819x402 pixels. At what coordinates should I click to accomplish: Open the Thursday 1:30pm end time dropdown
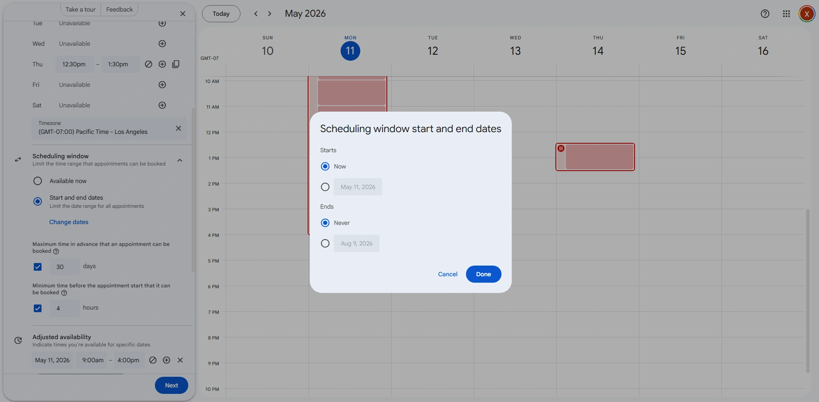click(120, 64)
